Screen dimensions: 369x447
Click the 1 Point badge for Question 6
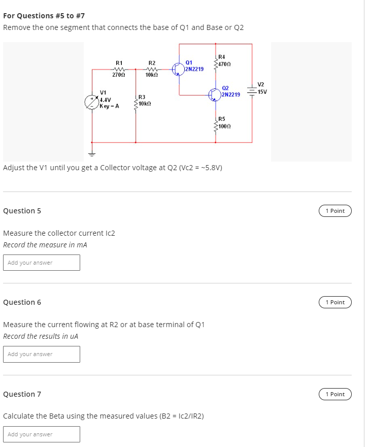334,302
